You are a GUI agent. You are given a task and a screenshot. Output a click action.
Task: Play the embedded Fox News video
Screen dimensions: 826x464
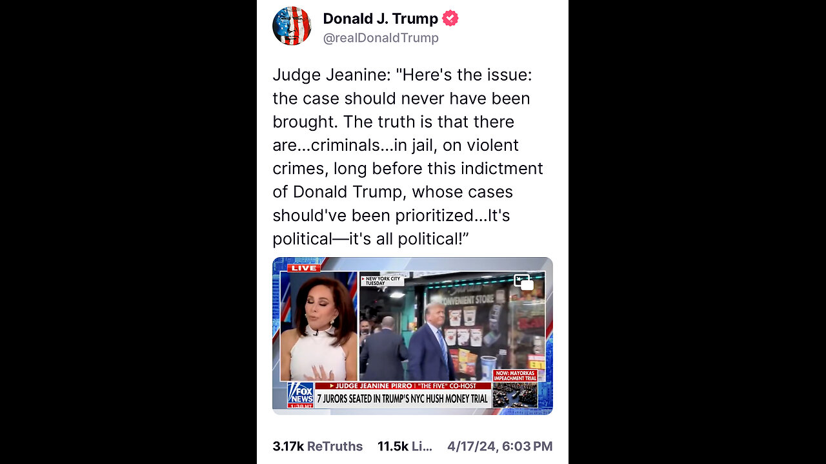coord(412,336)
